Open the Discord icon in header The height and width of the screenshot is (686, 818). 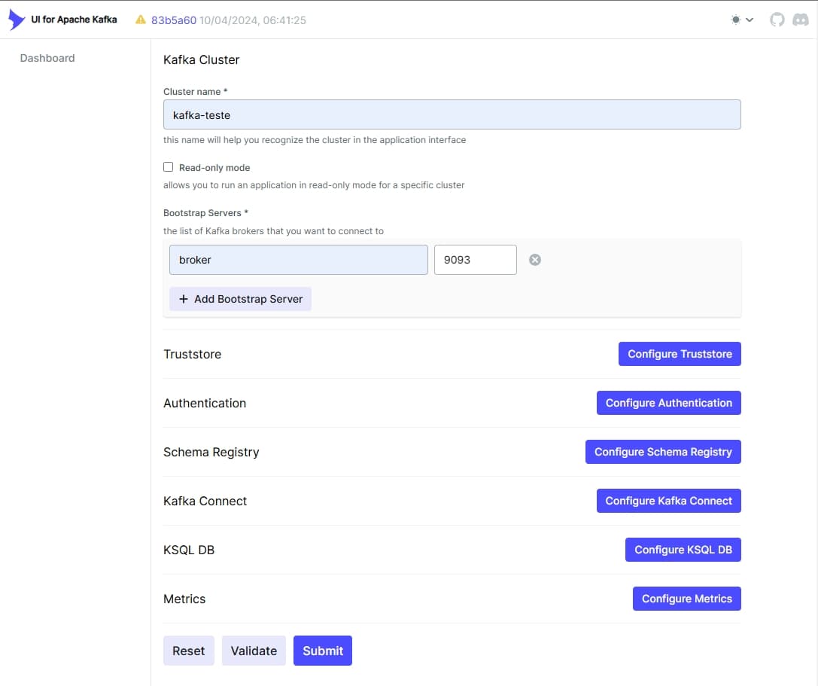coord(800,20)
